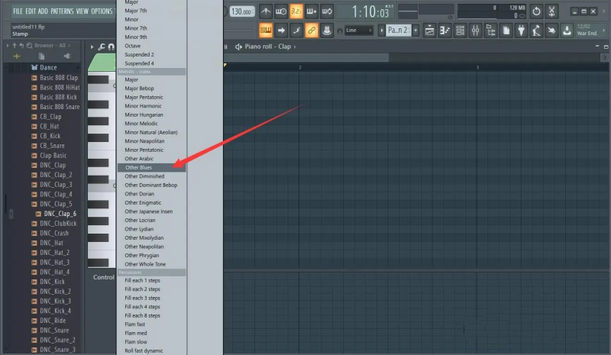
Task: Open the Line snap dropdown
Action: 358,31
